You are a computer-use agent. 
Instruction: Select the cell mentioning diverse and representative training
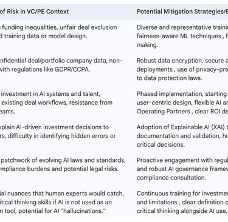[x=182, y=36]
